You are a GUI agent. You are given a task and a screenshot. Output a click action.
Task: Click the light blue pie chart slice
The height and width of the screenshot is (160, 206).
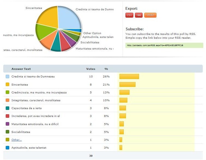[69, 18]
